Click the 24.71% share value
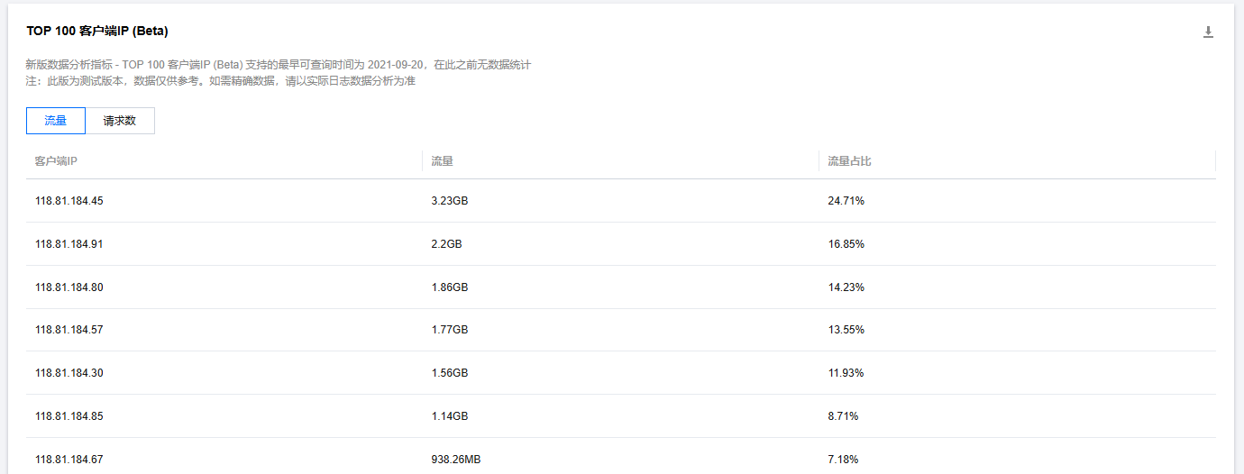 846,201
